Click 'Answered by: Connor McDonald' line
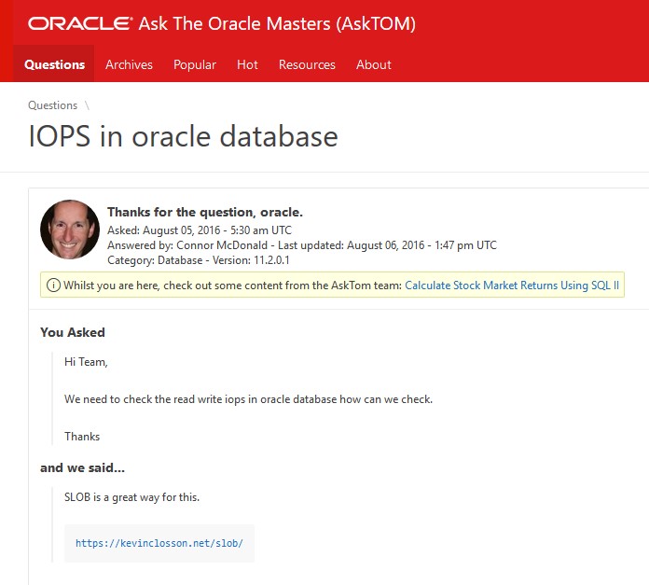The image size is (649, 585). tap(302, 245)
